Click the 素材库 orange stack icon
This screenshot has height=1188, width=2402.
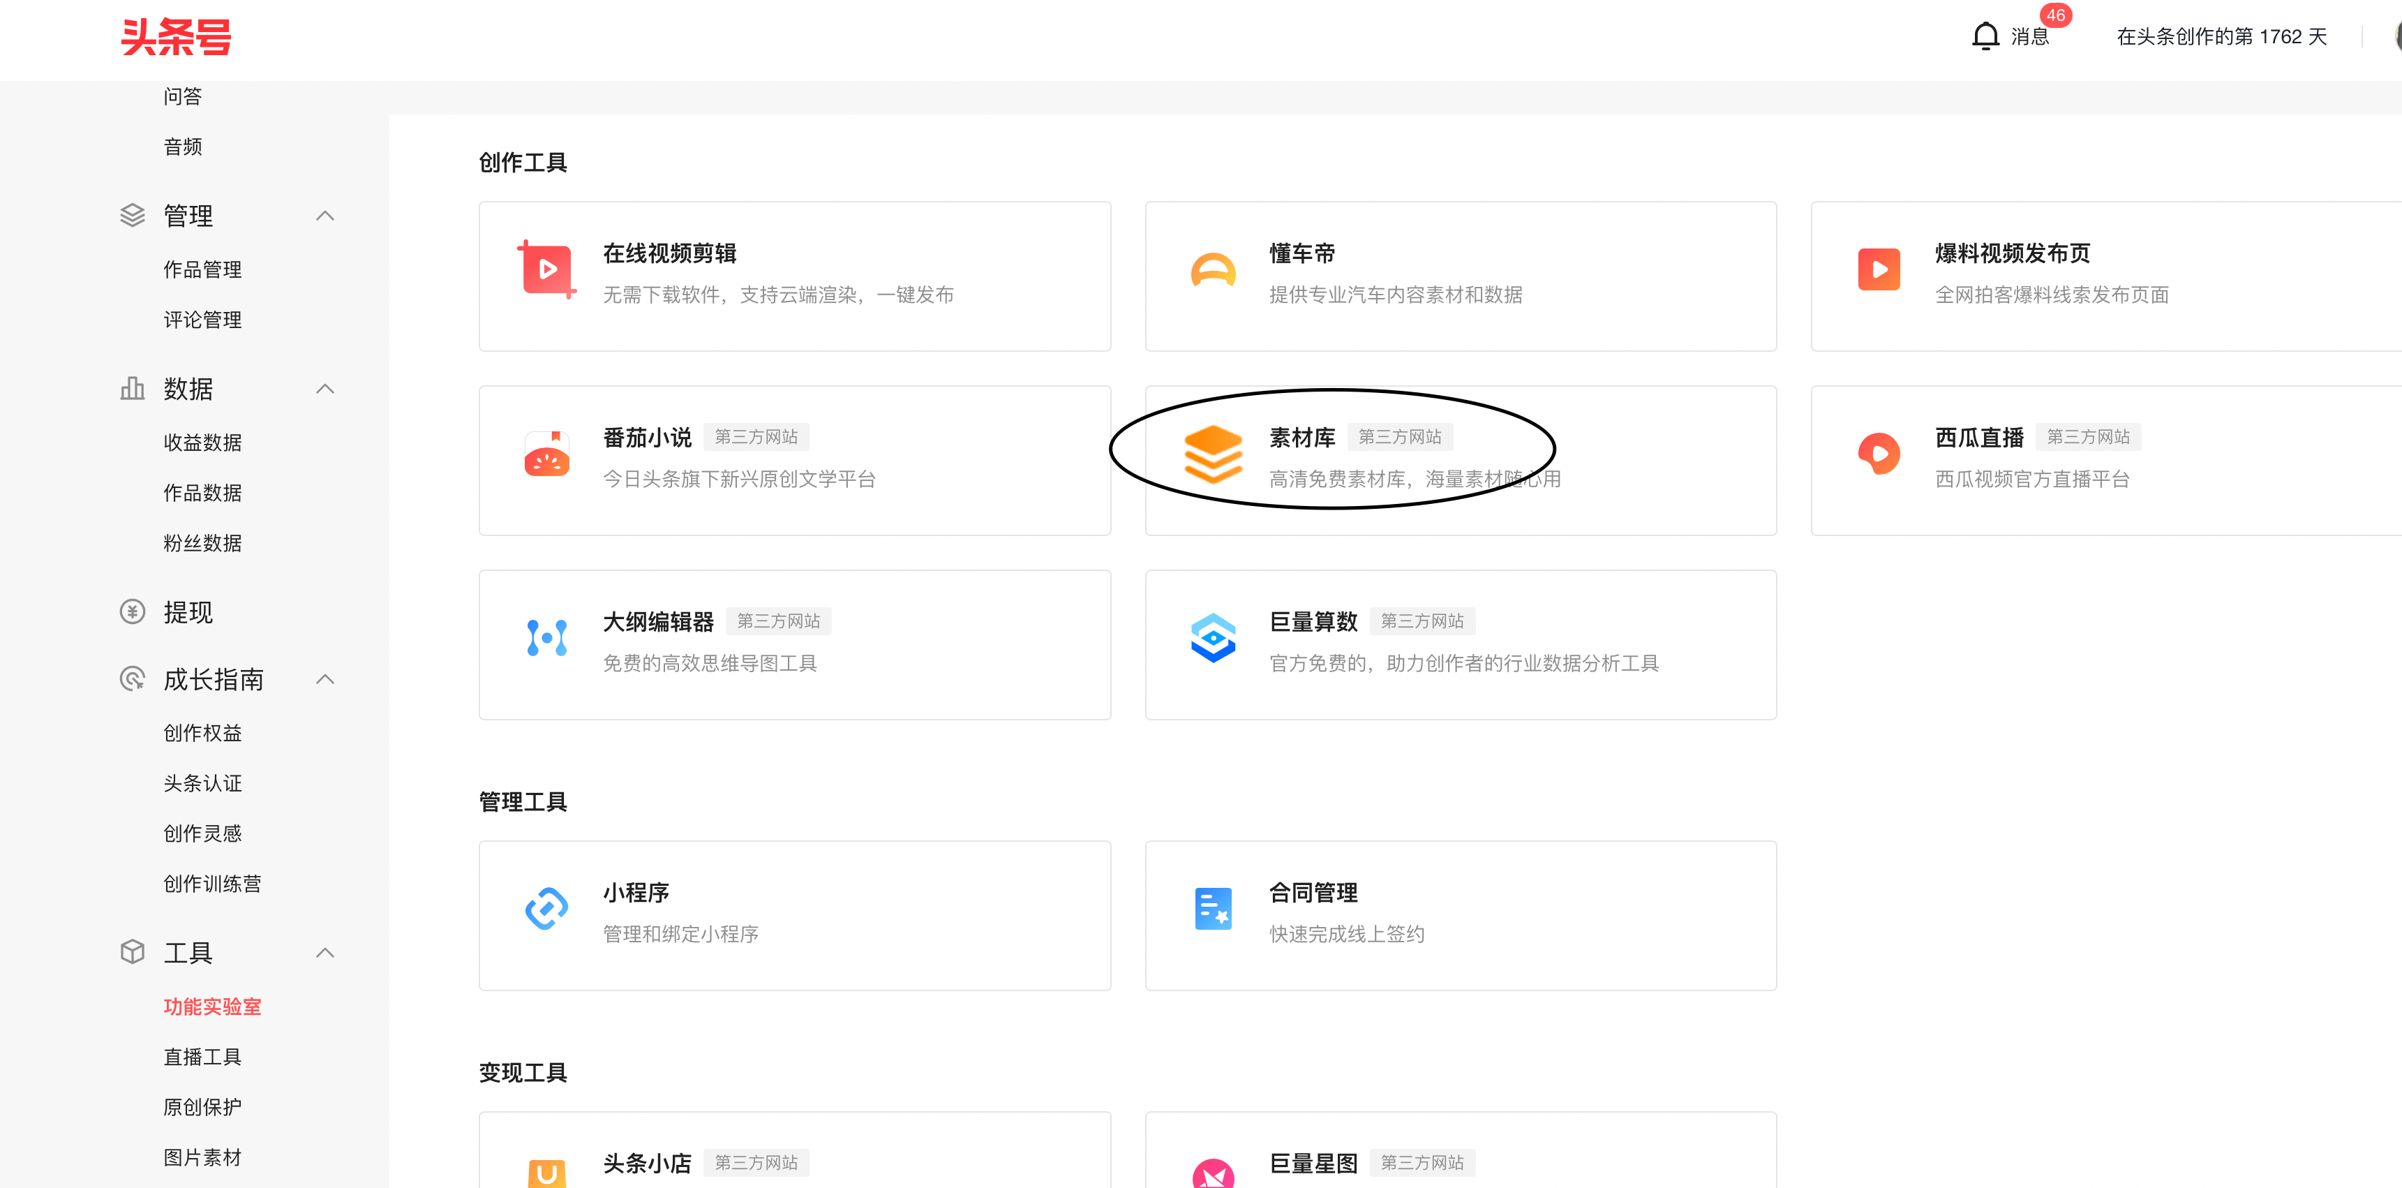(x=1213, y=454)
